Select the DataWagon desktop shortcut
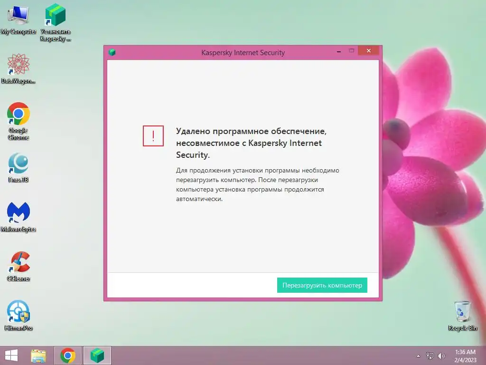Viewport: 486px width, 365px height. tap(19, 68)
